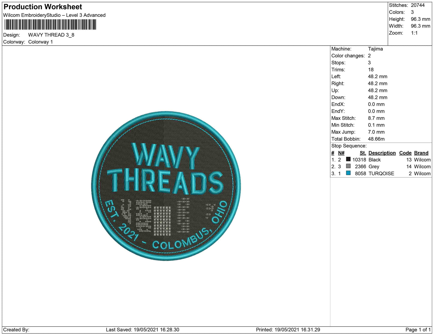Click the 'Grey' description in row 2

pyautogui.click(x=374, y=167)
